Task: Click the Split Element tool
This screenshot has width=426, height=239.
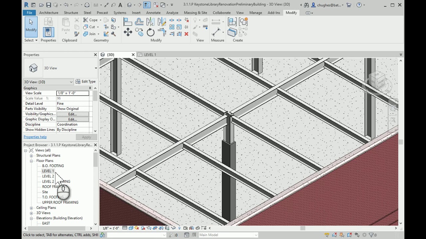Action: 172,20
